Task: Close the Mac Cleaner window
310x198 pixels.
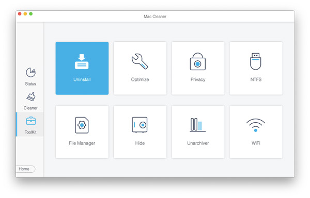Action: 20,13
